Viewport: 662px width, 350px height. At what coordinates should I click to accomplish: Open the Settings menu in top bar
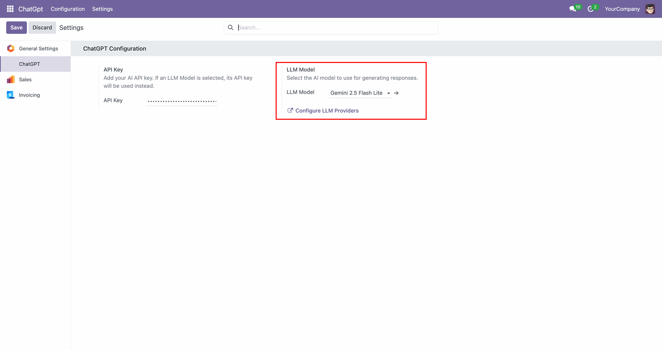click(102, 9)
